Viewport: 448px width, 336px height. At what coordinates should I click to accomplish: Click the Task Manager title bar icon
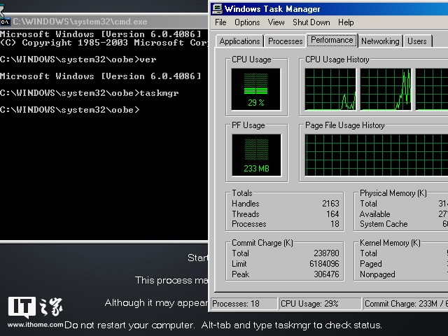tap(218, 9)
